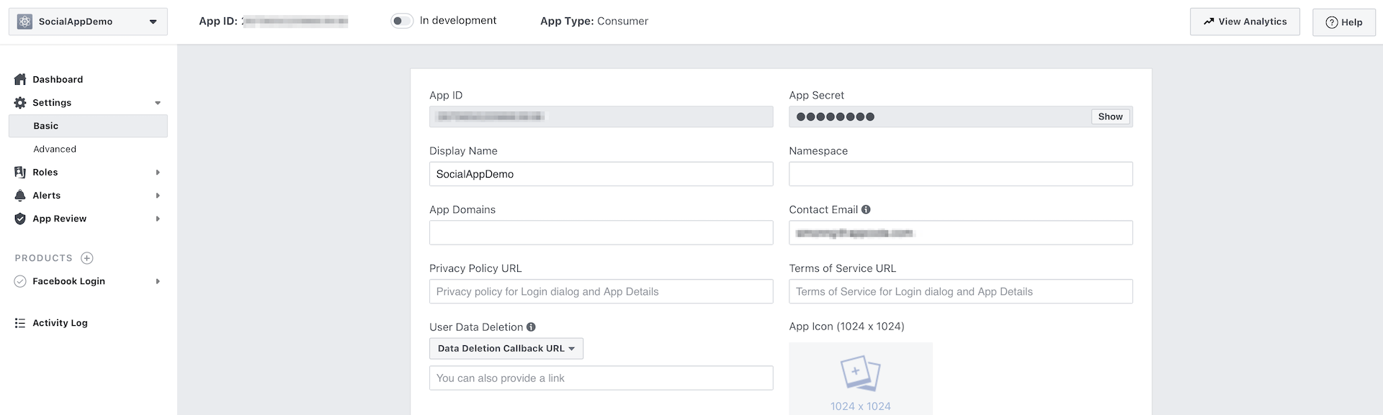Click the Alerts bell icon

(20, 196)
